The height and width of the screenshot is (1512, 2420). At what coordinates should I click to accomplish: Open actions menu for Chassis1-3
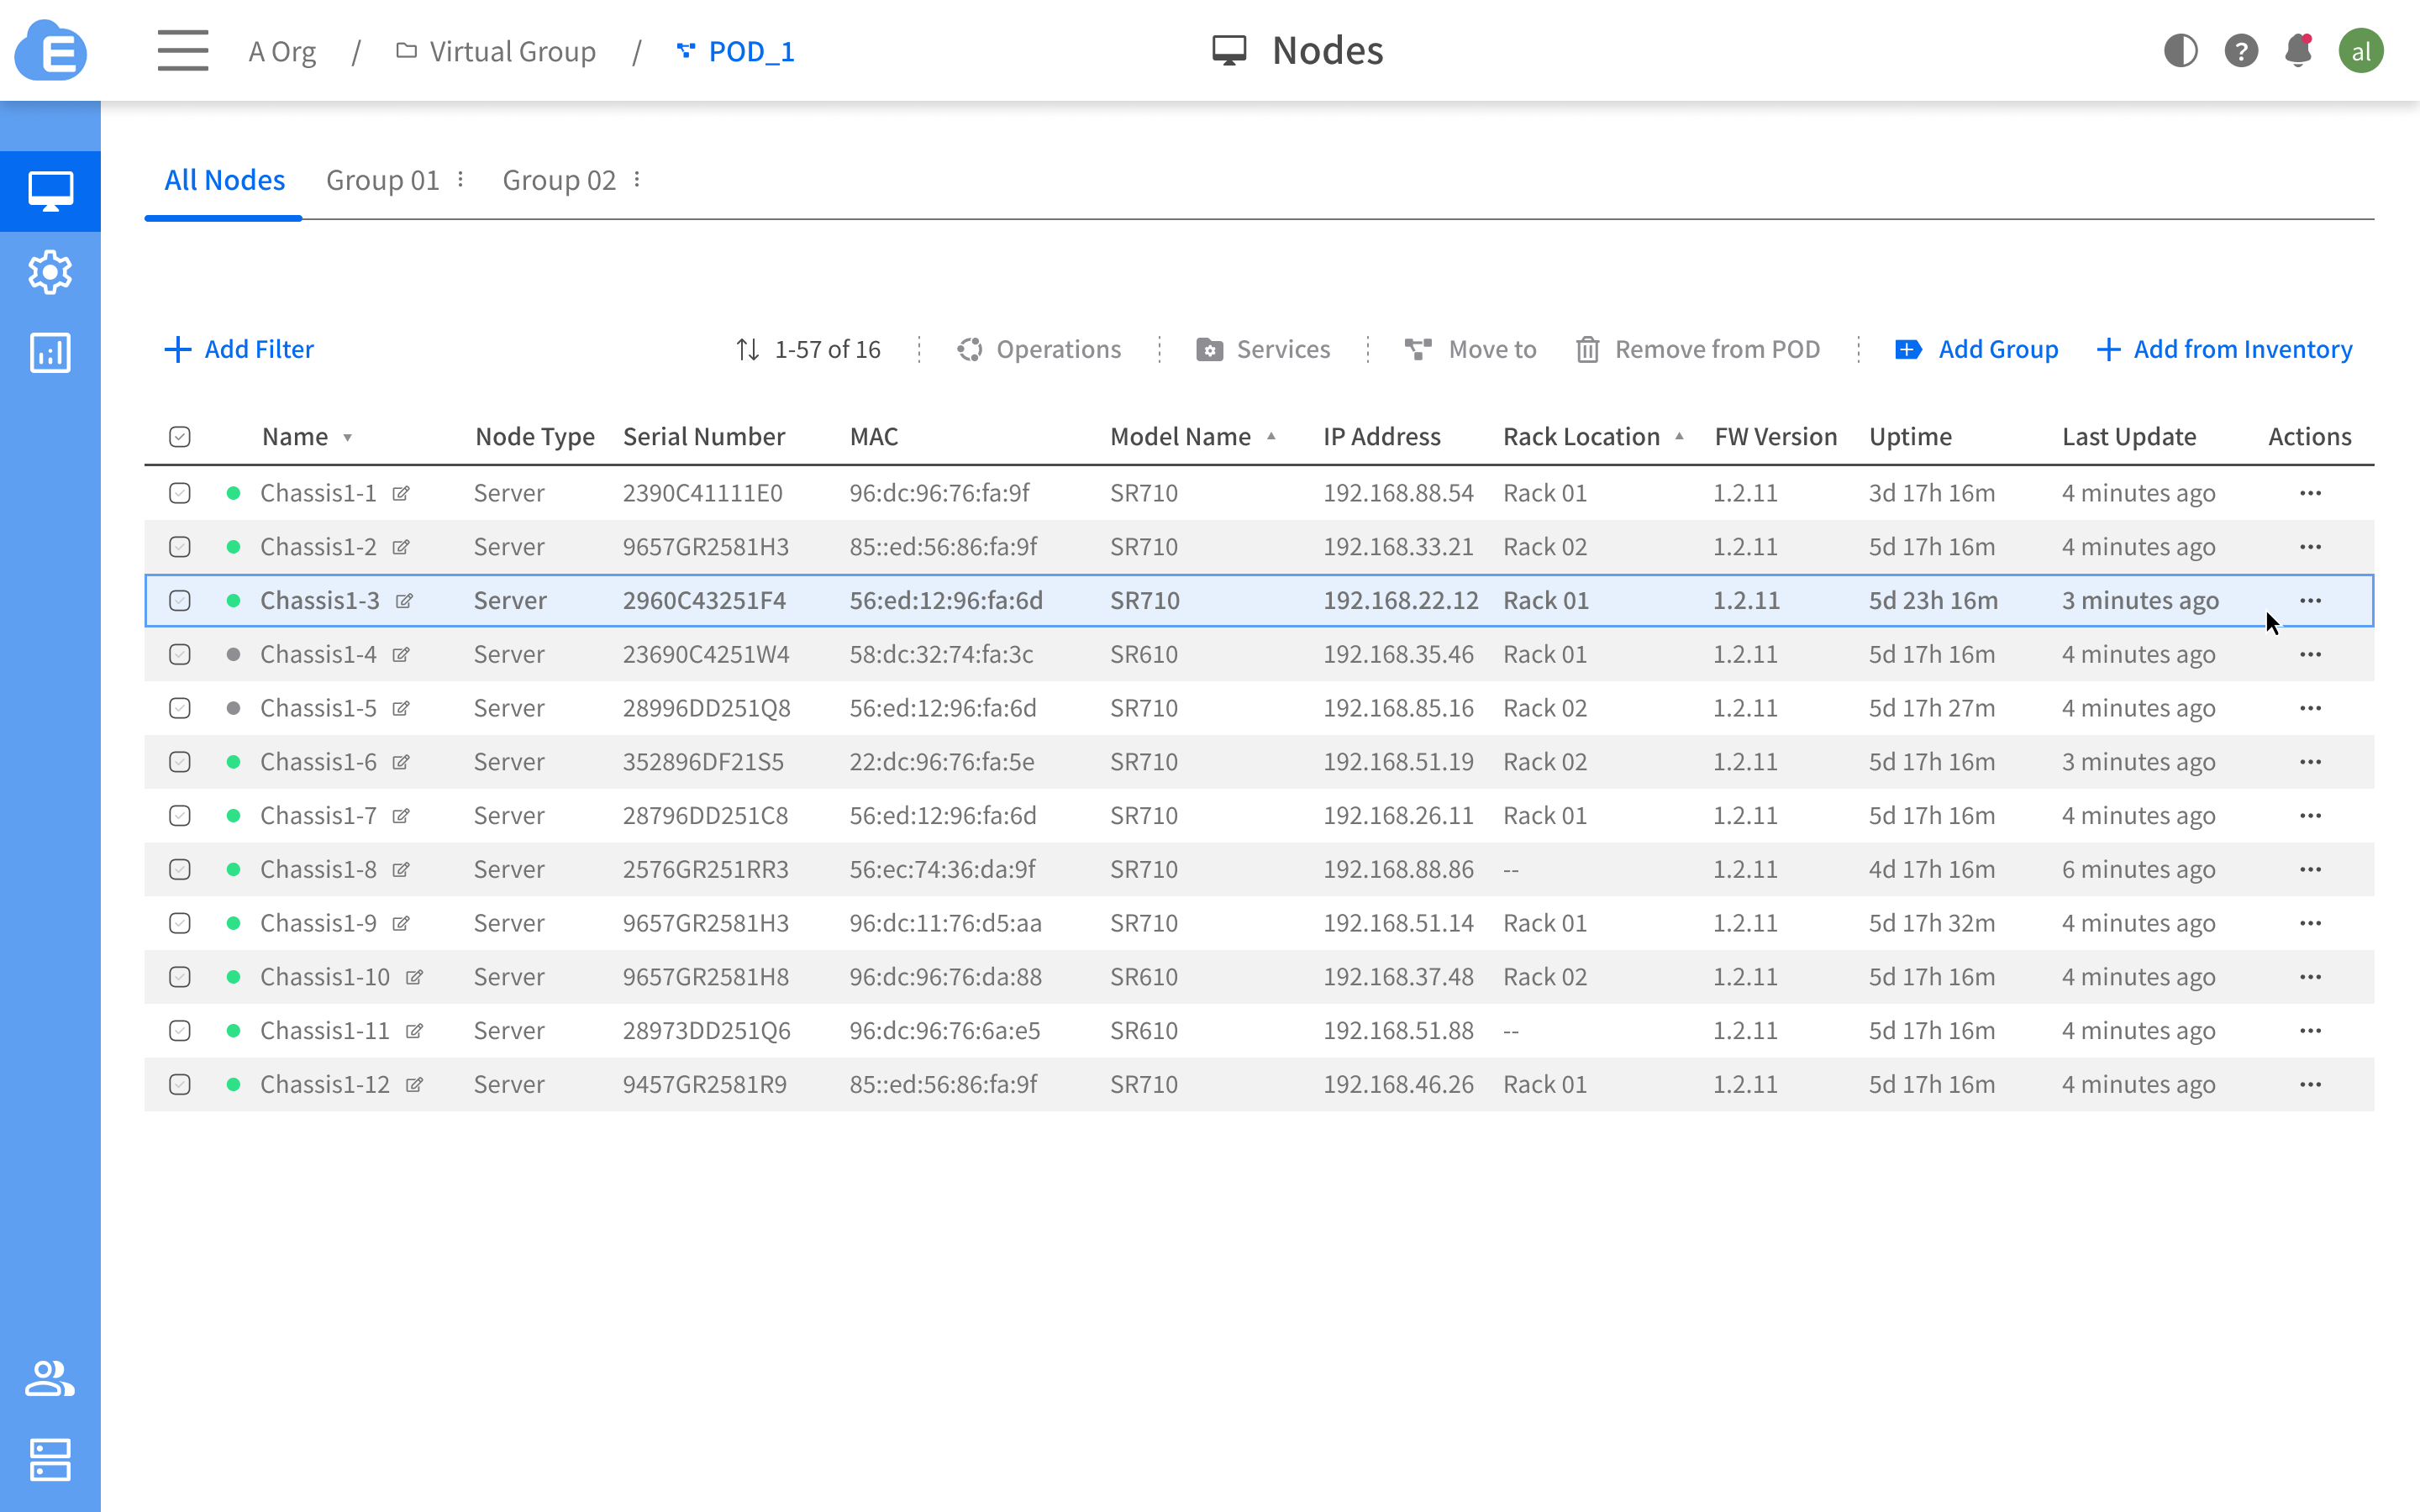[2309, 601]
